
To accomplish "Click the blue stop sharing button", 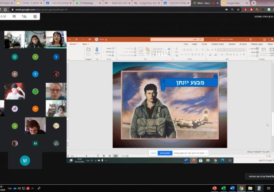I will tap(165, 153).
